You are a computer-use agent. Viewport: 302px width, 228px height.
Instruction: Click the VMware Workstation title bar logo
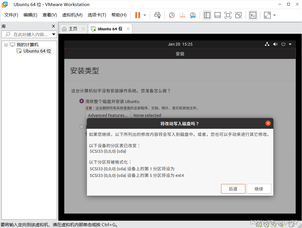5,4
